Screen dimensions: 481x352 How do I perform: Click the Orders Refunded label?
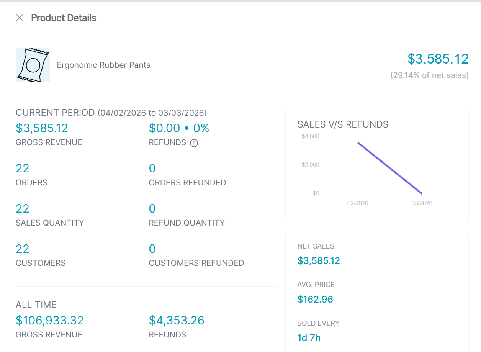click(187, 183)
